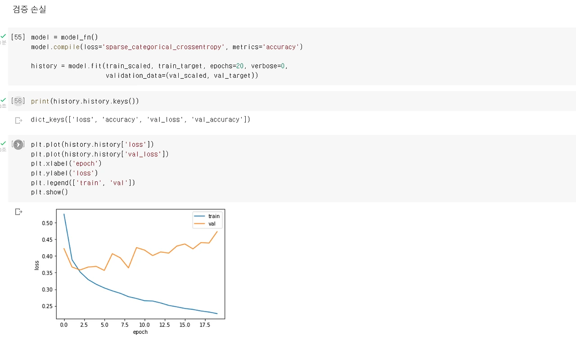This screenshot has width=576, height=346.
Task: Click the orange val swatch in chart legend
Action: click(200, 224)
